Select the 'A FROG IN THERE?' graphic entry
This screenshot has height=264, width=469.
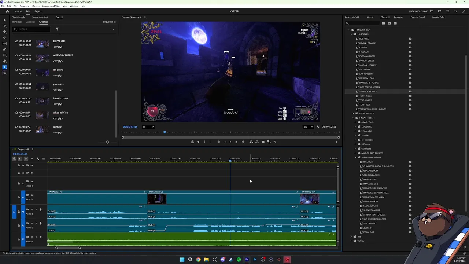(x=63, y=55)
